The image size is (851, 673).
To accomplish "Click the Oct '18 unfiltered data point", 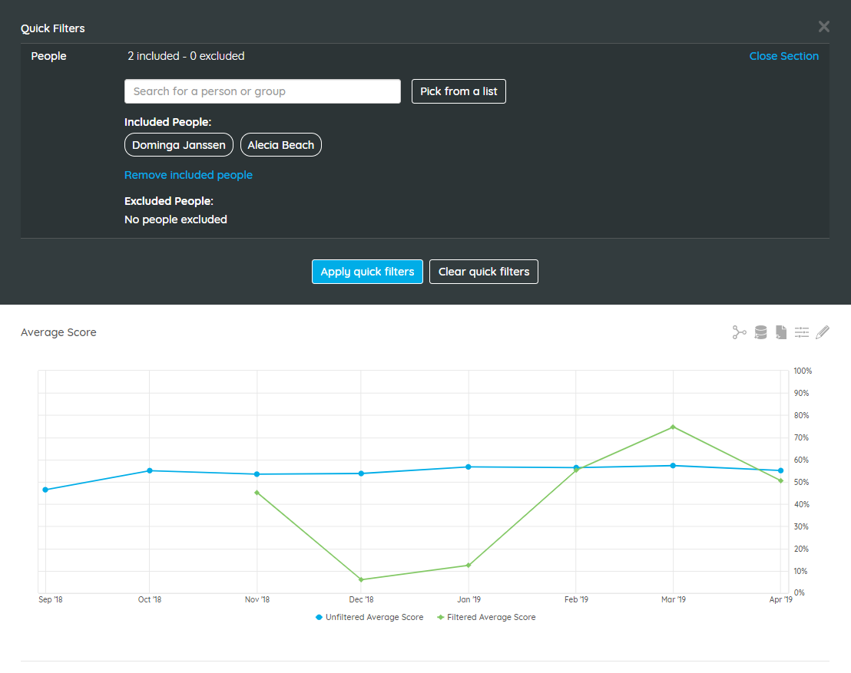I will [x=150, y=470].
